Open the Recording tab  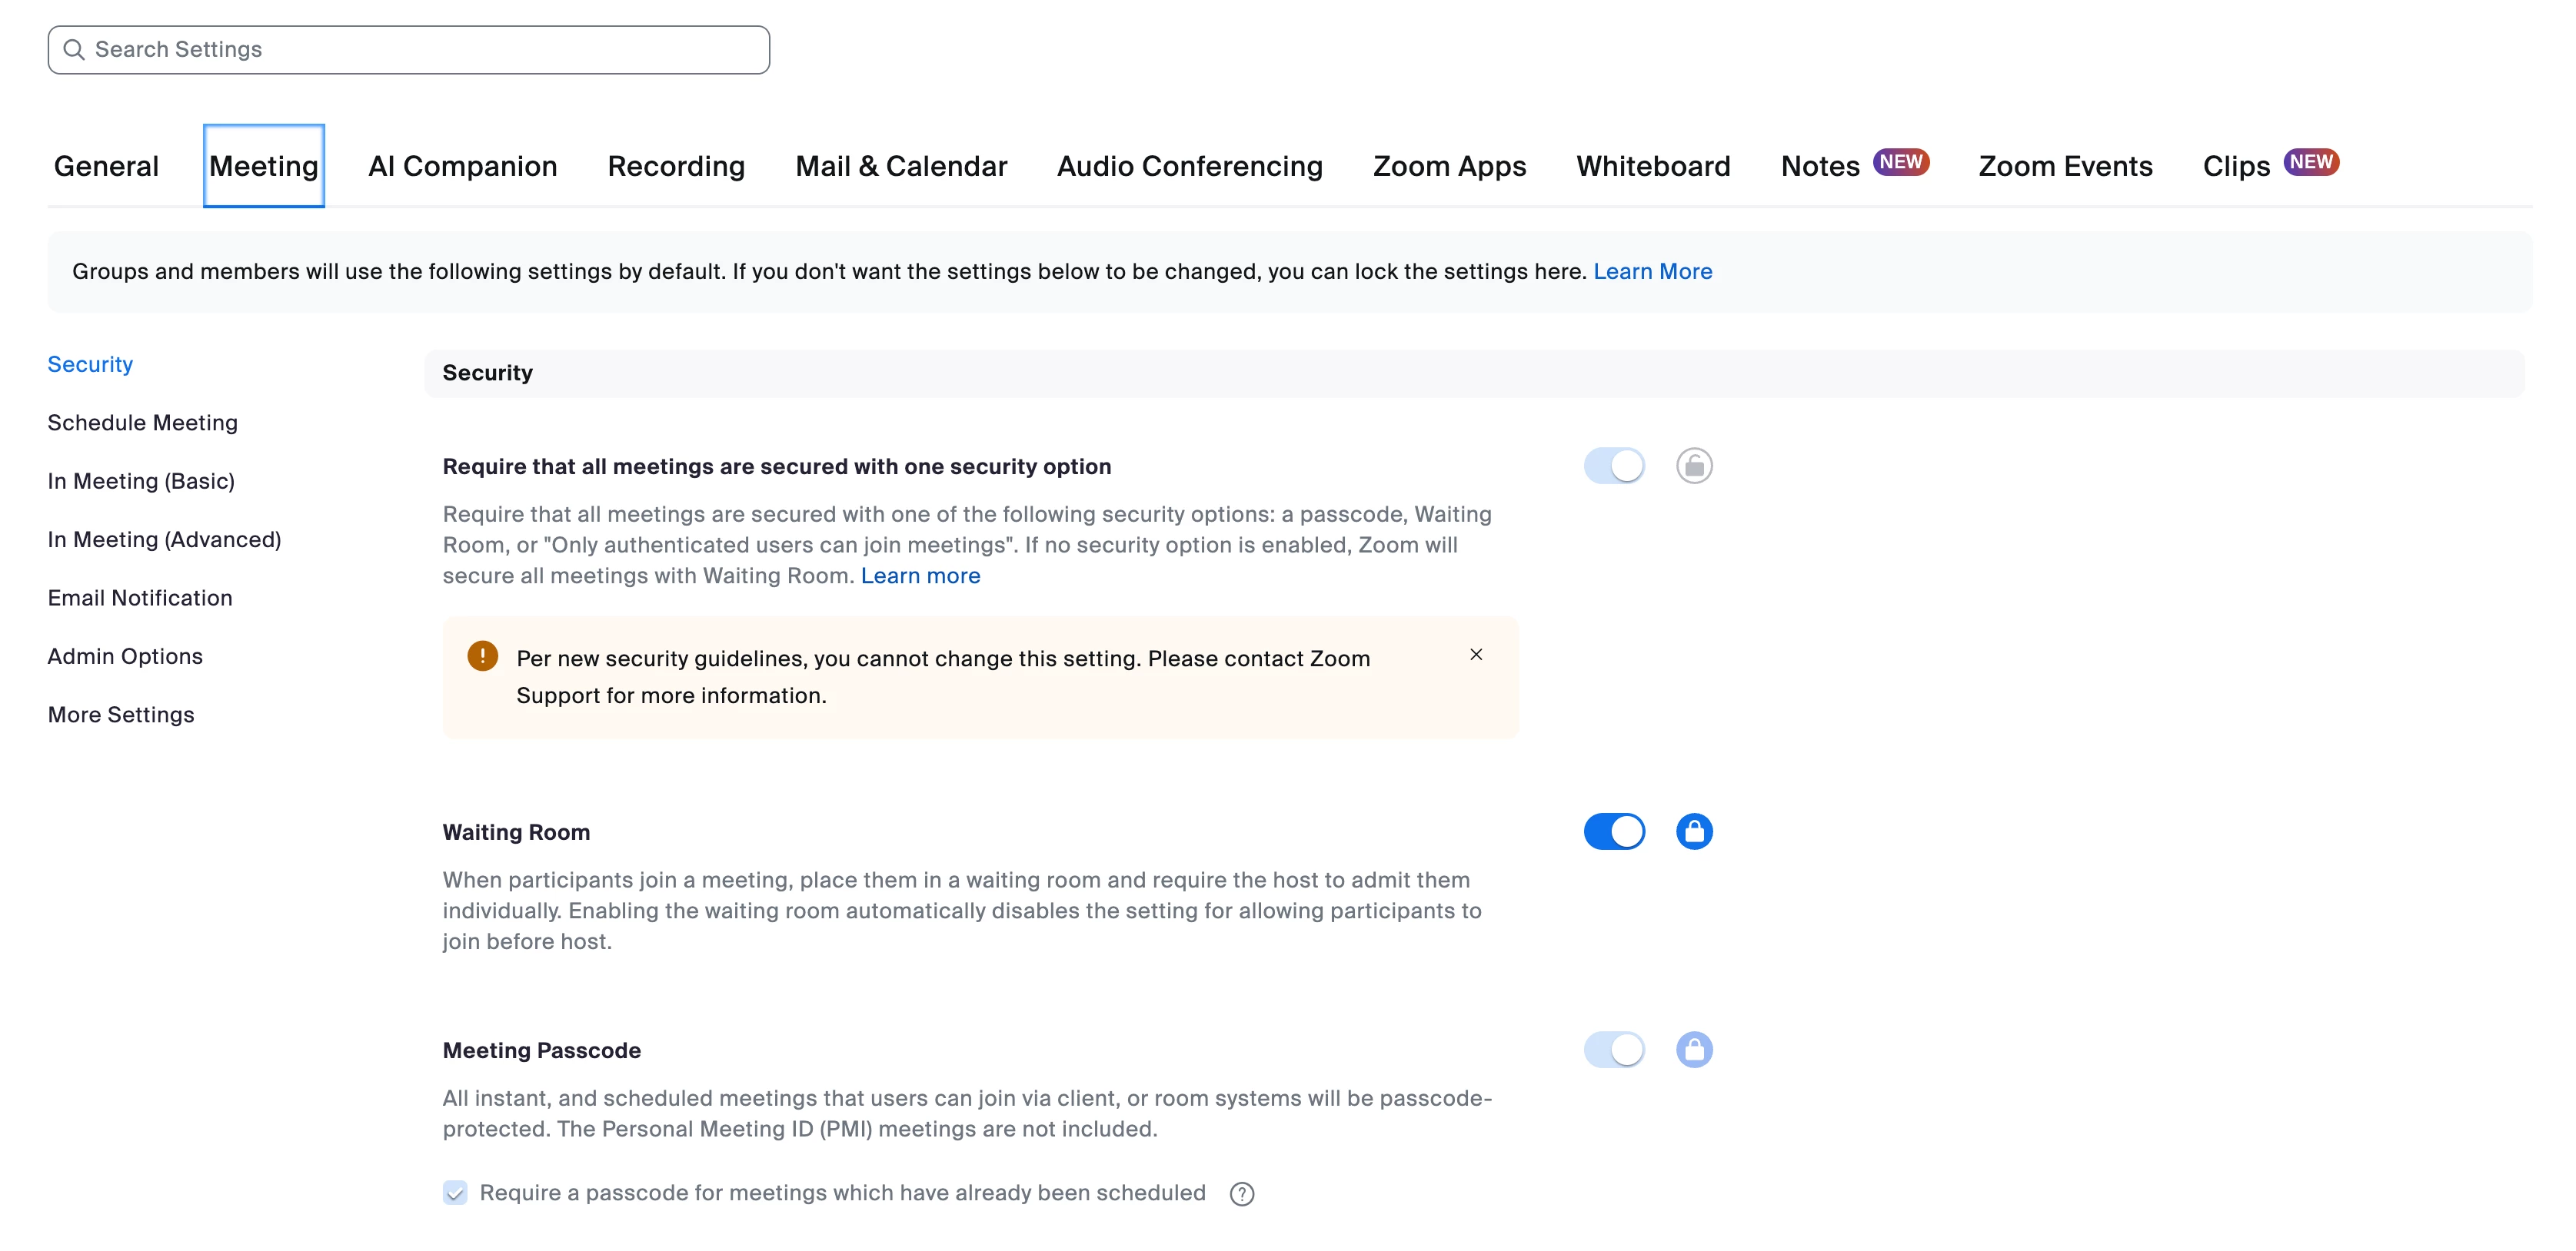pos(676,167)
